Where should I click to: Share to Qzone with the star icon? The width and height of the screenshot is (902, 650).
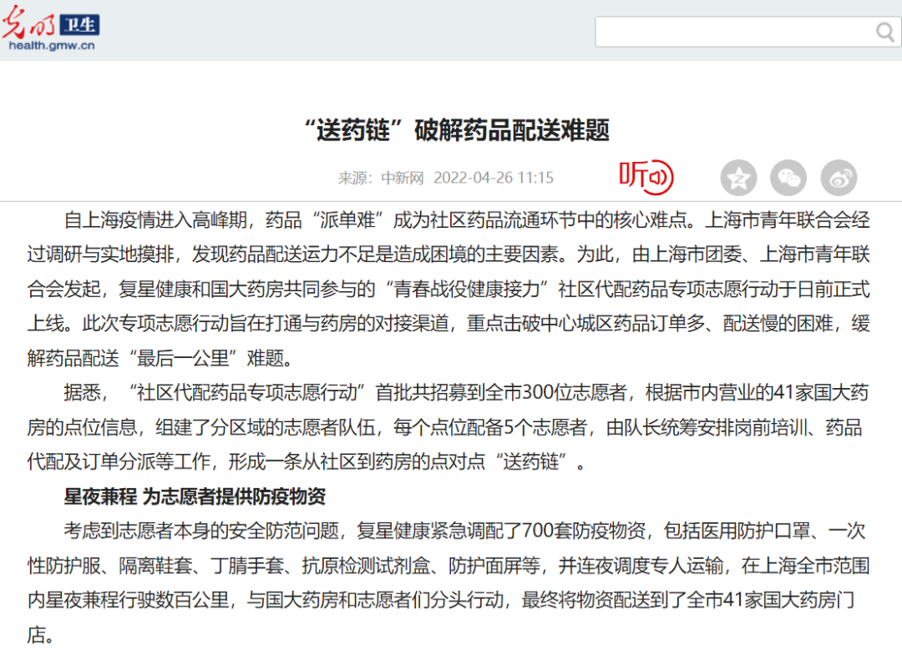click(738, 178)
